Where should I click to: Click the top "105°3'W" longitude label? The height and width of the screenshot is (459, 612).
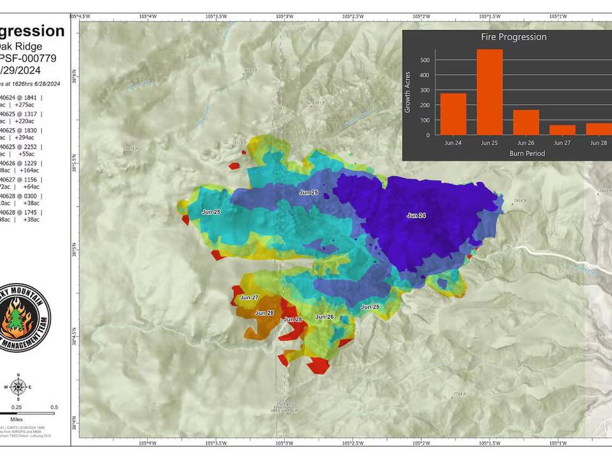coord(284,17)
